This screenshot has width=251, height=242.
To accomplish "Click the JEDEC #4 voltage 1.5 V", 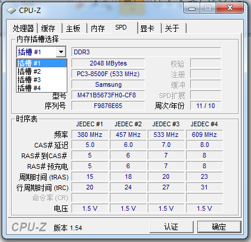I will (x=204, y=208).
